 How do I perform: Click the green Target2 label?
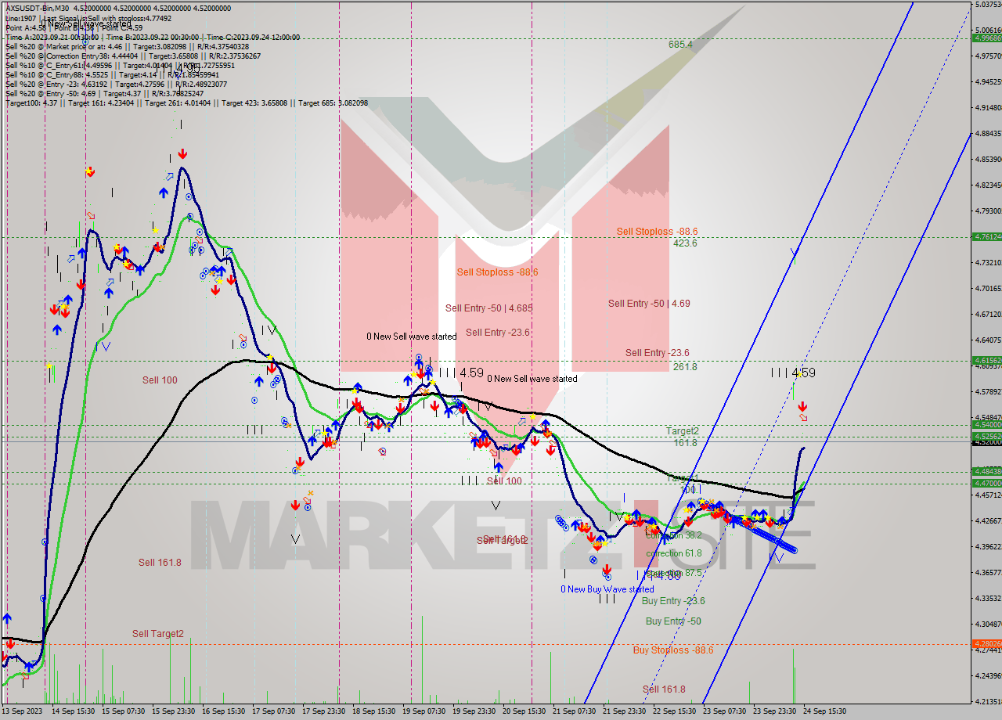pos(683,430)
